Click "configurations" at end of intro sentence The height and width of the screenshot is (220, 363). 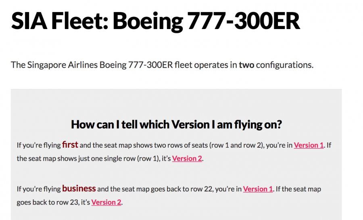click(x=284, y=65)
